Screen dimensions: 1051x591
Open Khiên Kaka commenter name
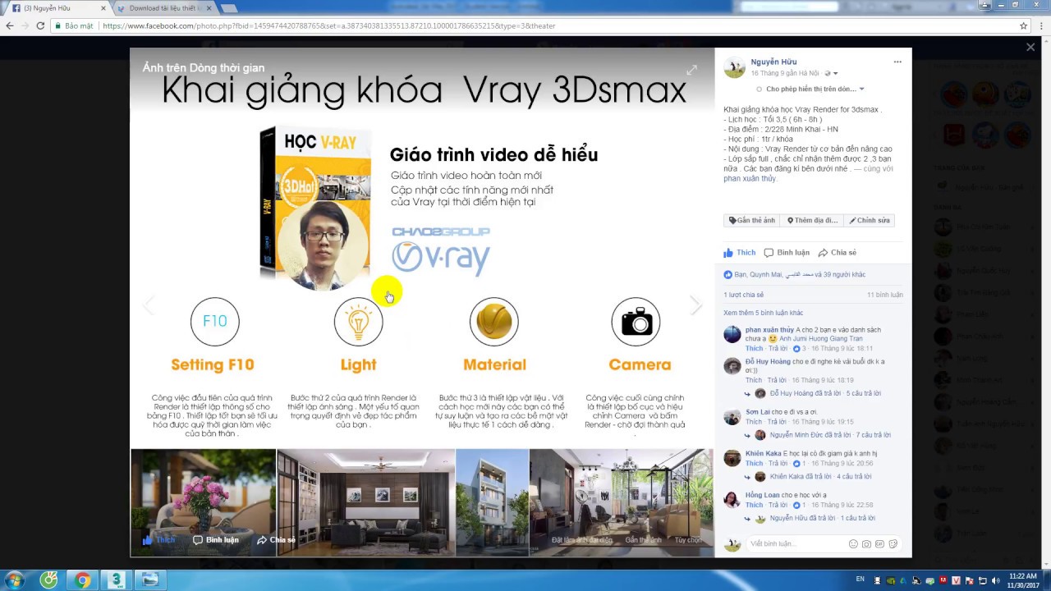tap(764, 454)
